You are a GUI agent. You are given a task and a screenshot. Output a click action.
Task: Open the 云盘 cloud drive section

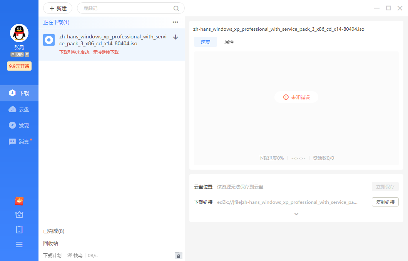[x=19, y=109]
